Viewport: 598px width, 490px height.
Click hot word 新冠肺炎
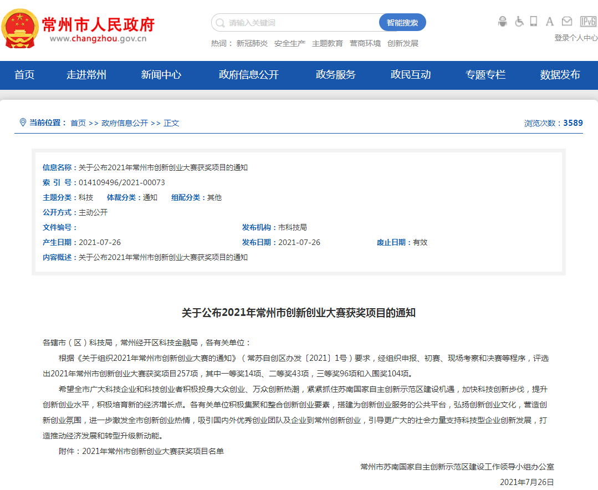[252, 43]
